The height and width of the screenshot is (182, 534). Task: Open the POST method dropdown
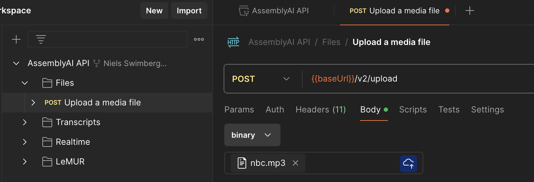tap(261, 79)
